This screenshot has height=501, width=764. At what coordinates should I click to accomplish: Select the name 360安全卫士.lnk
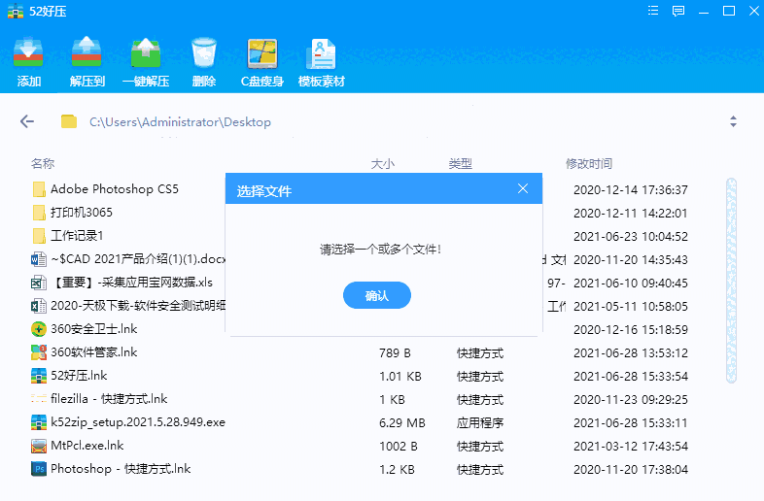94,328
